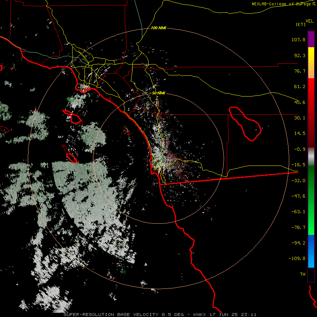The height and width of the screenshot is (317, 317).
Task: Select the 14.5 legend value
Action: coord(300,133)
